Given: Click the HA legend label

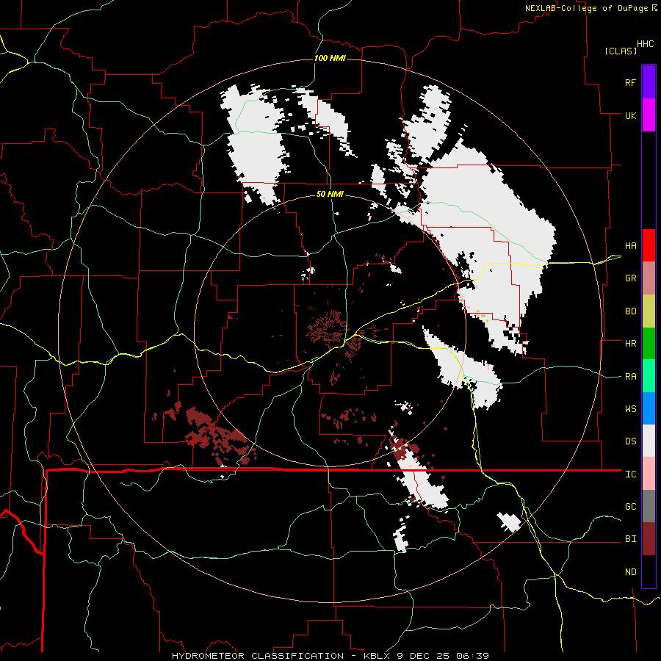Looking at the screenshot, I should (631, 245).
